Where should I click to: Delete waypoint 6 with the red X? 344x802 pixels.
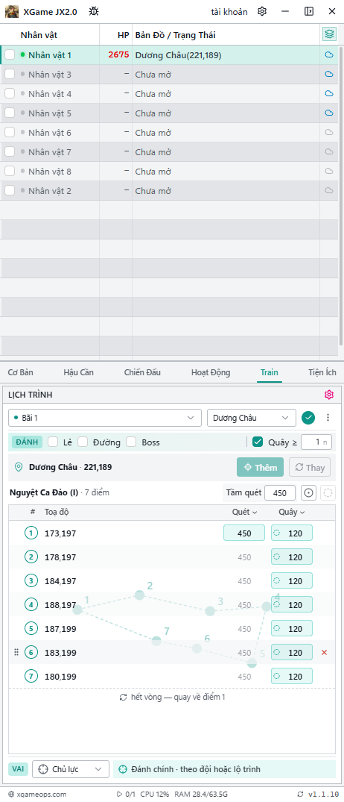324,653
